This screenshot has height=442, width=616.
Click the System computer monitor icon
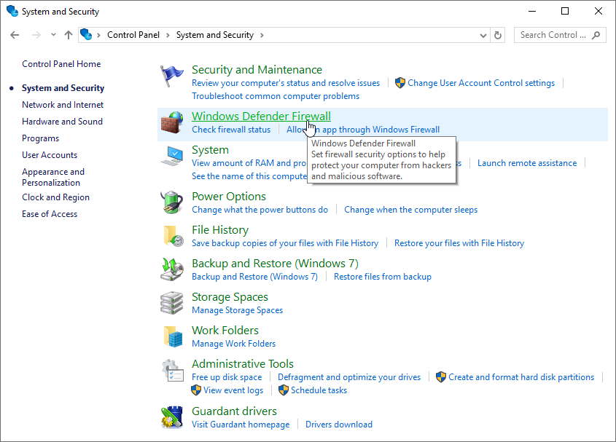(x=172, y=156)
